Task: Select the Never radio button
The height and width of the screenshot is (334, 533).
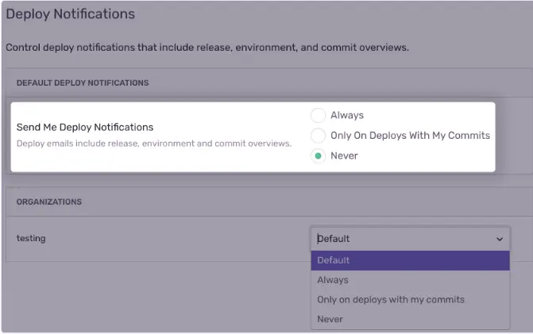Action: point(318,155)
